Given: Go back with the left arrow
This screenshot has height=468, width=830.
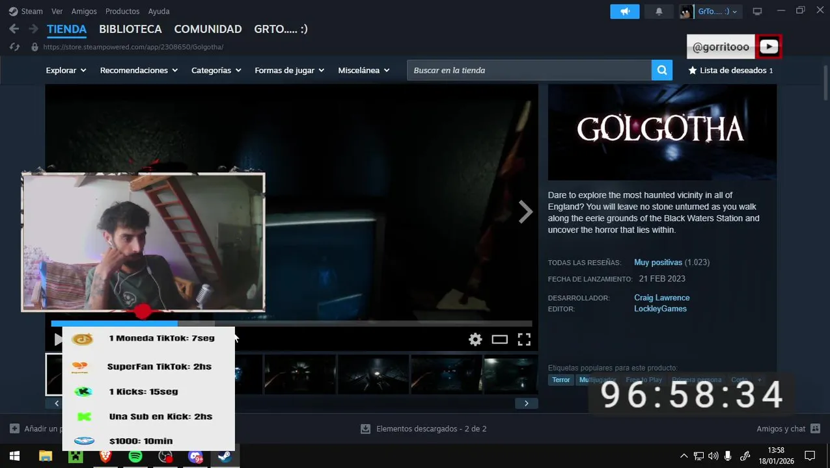Looking at the screenshot, I should (14, 29).
